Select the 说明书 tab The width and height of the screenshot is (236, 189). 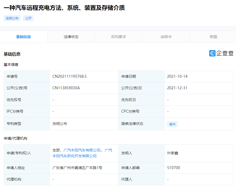click(166, 37)
